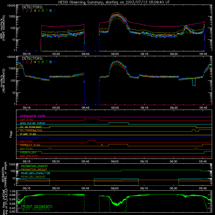
Task: Click the ATTENUATOR_STATE flag label
Action: pos(33,116)
